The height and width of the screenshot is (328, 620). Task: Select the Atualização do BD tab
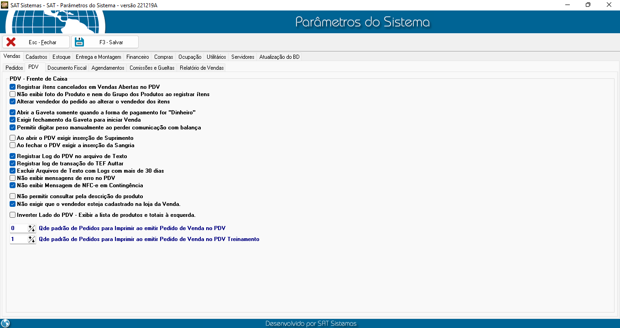click(279, 57)
